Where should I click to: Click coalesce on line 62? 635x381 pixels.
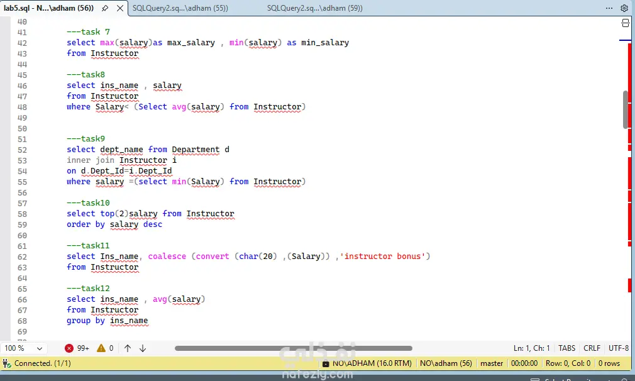tap(167, 257)
